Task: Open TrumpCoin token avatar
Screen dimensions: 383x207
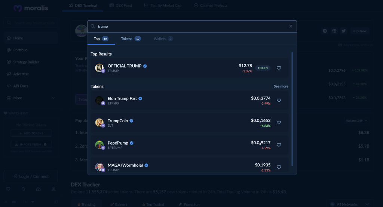Action: pyautogui.click(x=99, y=123)
